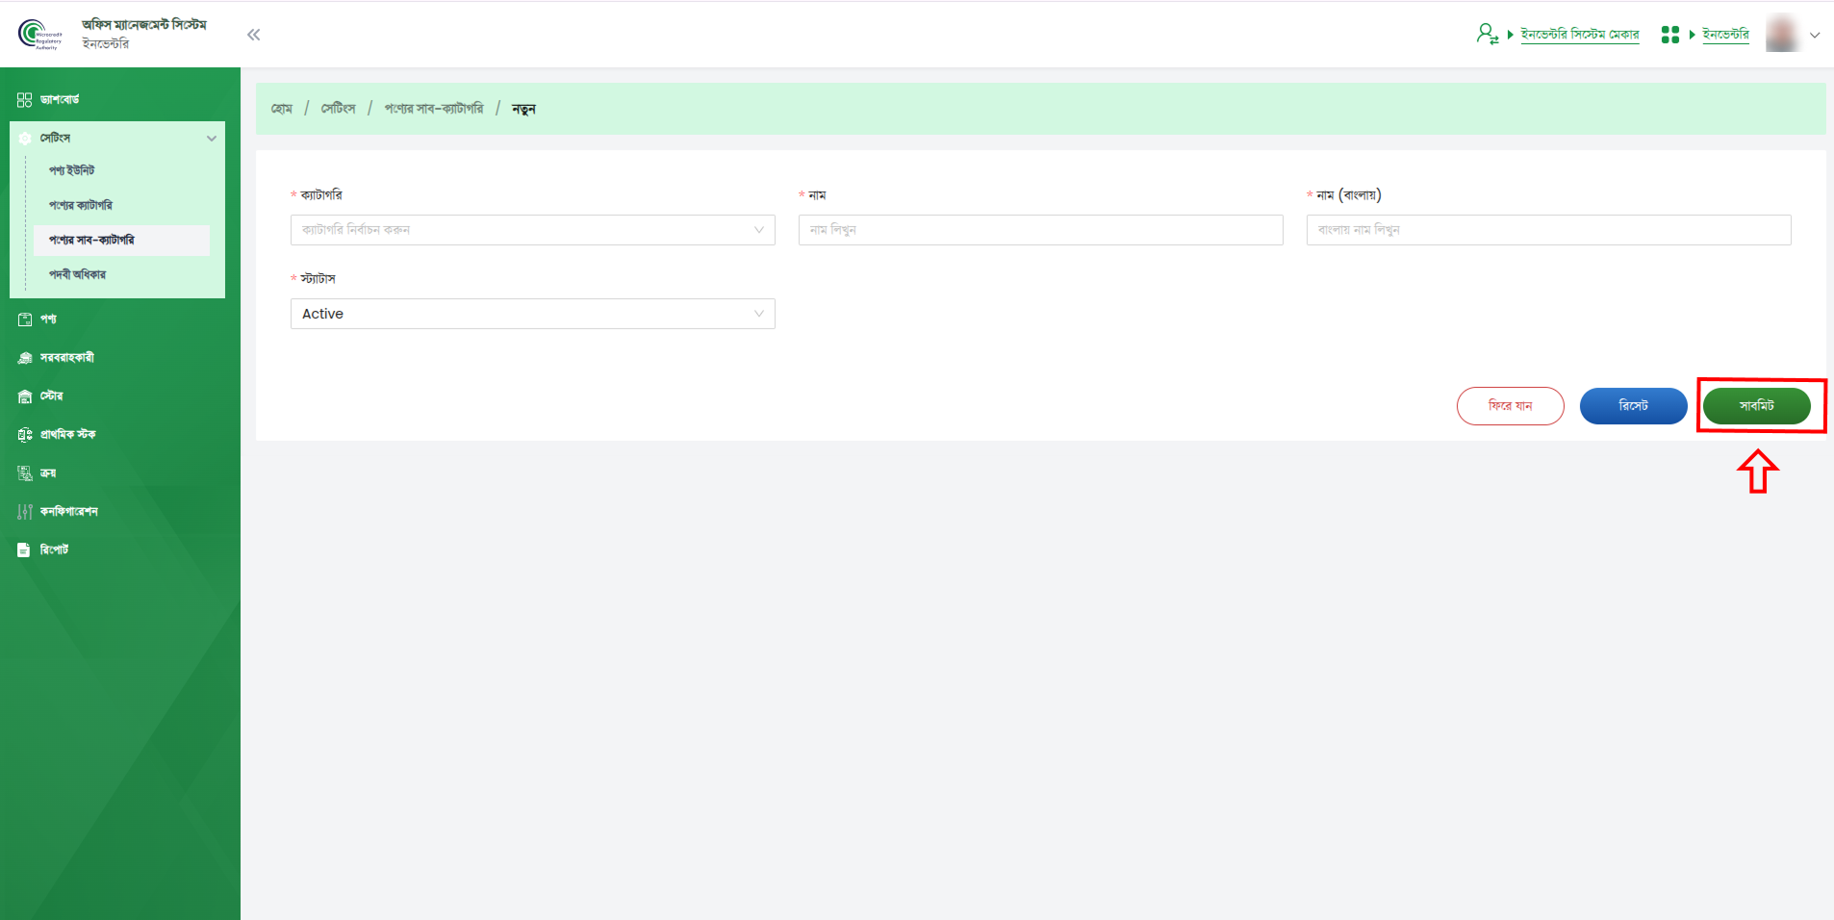Viewport: 1834px width, 920px height.
Task: Focus the নাম (বাংলায়) input field
Action: click(x=1549, y=230)
